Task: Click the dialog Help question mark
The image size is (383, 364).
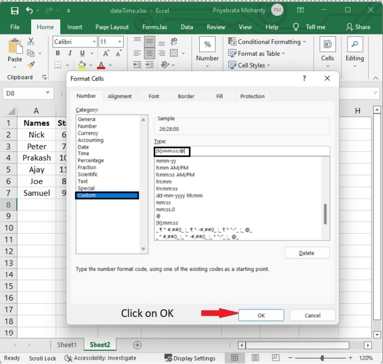Action: [x=304, y=78]
